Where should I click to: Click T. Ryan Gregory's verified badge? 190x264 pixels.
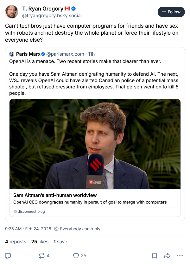click(x=73, y=9)
